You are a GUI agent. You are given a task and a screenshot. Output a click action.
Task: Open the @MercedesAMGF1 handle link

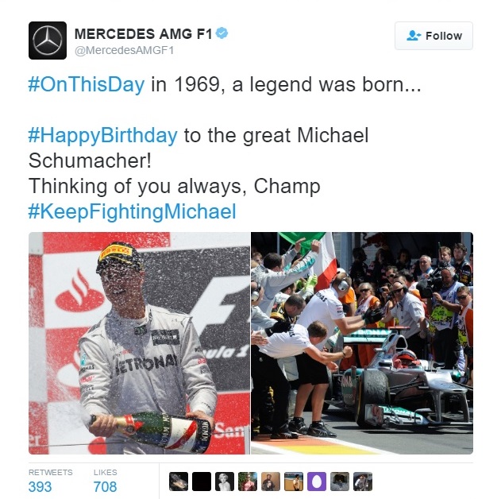click(x=124, y=51)
